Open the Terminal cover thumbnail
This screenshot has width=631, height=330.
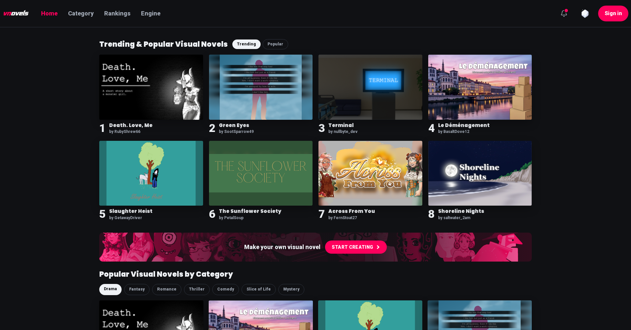click(x=370, y=87)
